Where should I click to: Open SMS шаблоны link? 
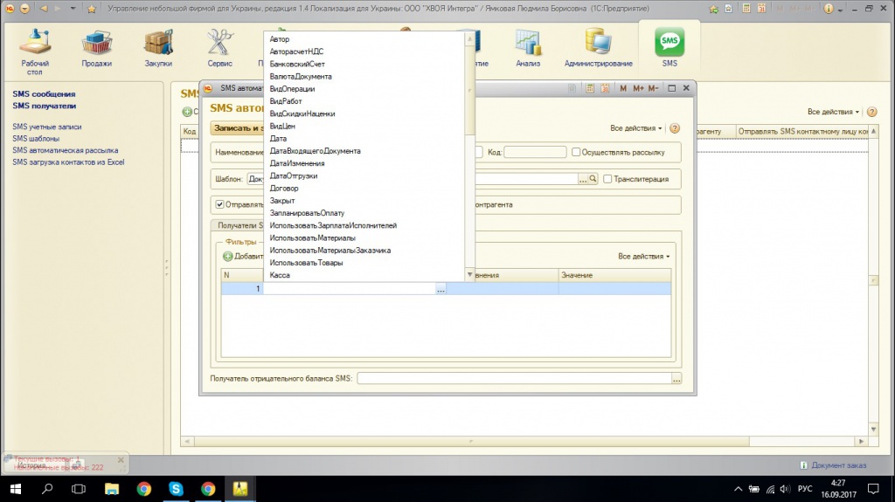pyautogui.click(x=36, y=139)
